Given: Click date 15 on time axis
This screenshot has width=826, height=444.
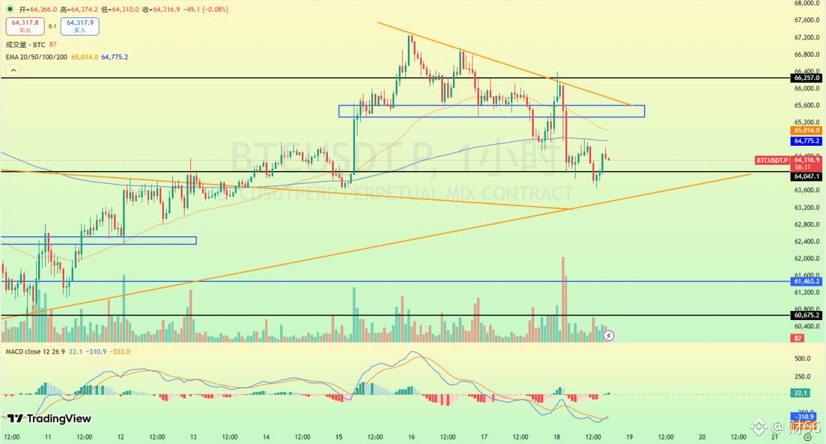Looking at the screenshot, I should [338, 438].
